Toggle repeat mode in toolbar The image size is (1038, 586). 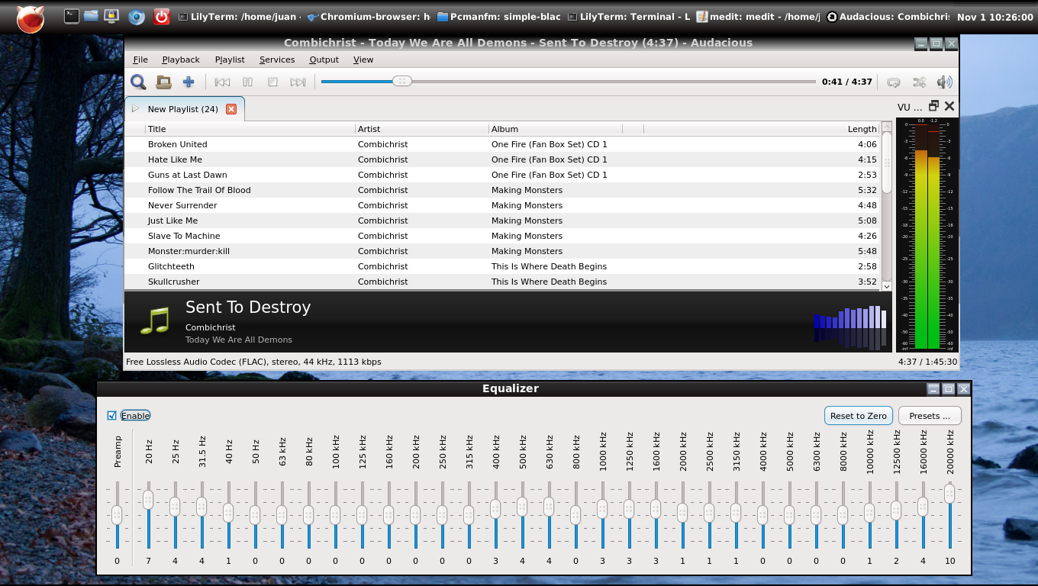click(x=894, y=82)
